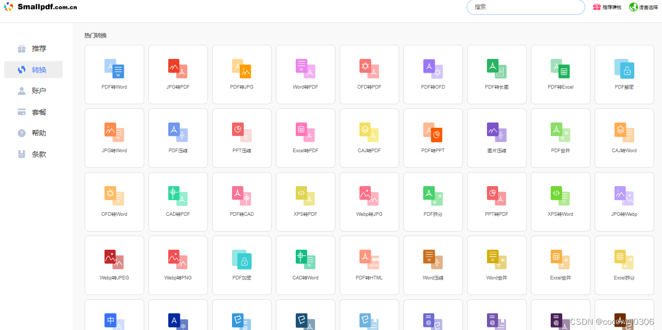Launch the PDF转HTML converter
Screen dimensions: 662x330
click(369, 265)
